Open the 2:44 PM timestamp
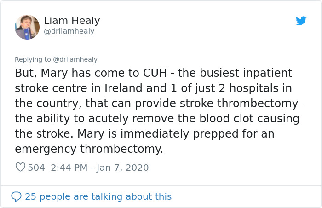 (69, 168)
